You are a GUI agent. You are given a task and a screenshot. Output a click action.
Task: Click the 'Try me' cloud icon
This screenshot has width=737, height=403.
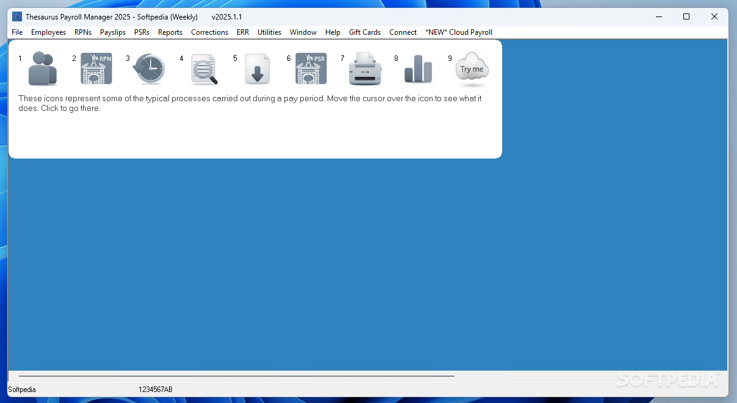click(x=470, y=68)
